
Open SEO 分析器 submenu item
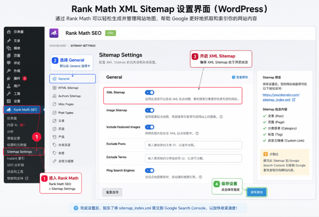(15, 165)
